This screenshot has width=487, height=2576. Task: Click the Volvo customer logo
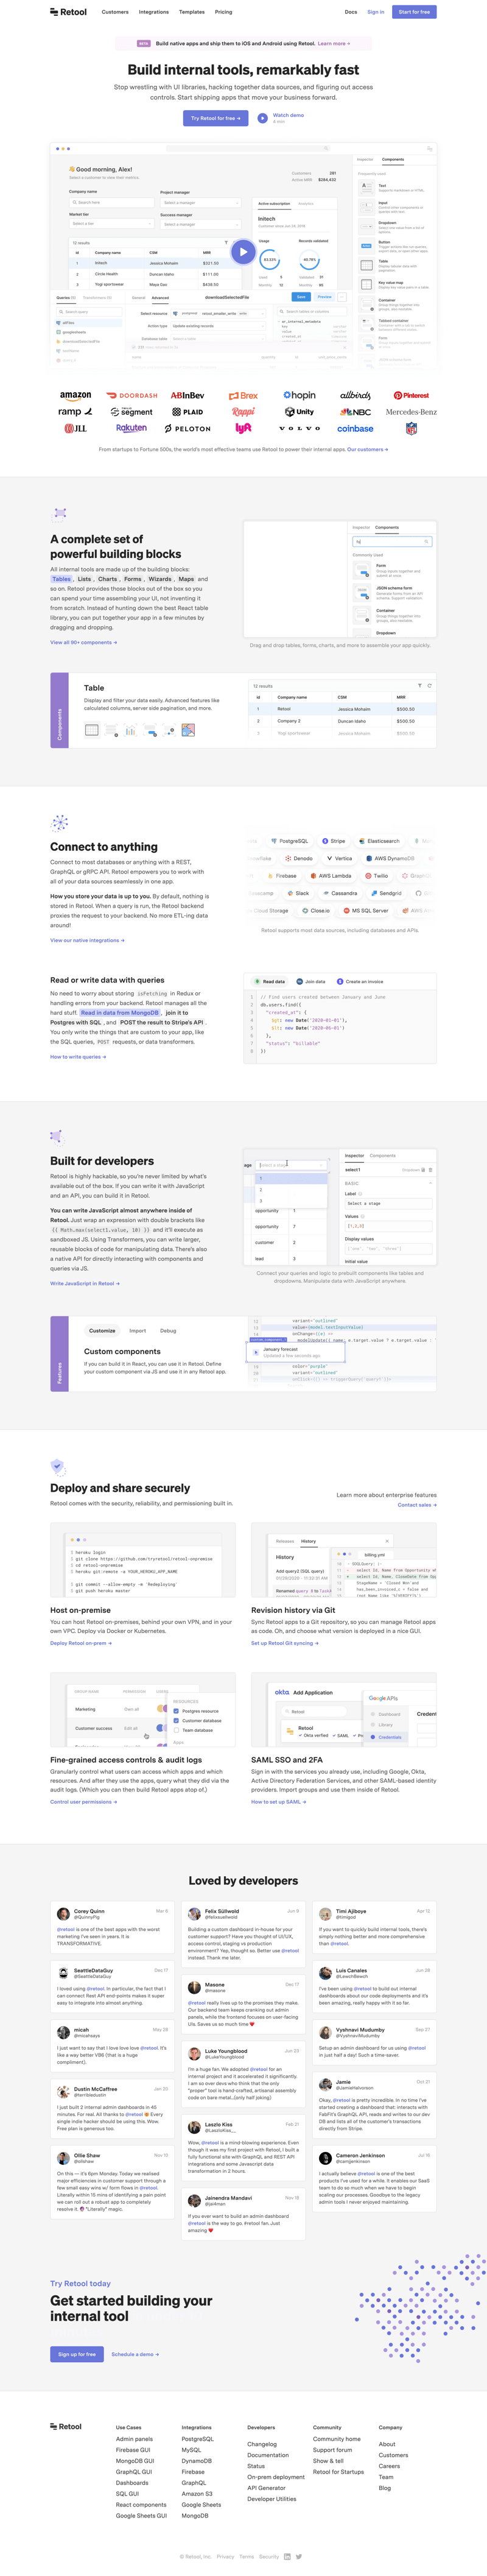click(x=299, y=428)
